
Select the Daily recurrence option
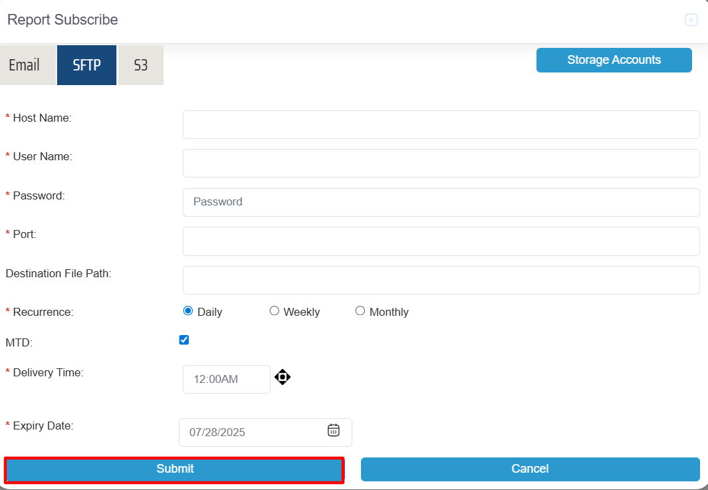[x=188, y=311]
